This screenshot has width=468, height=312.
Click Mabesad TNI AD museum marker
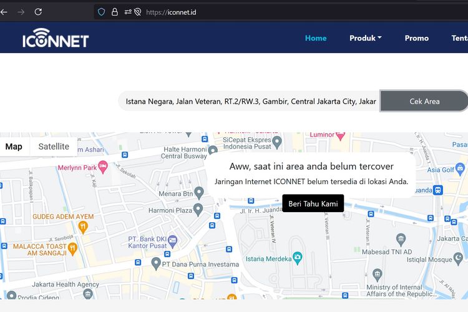(401, 240)
